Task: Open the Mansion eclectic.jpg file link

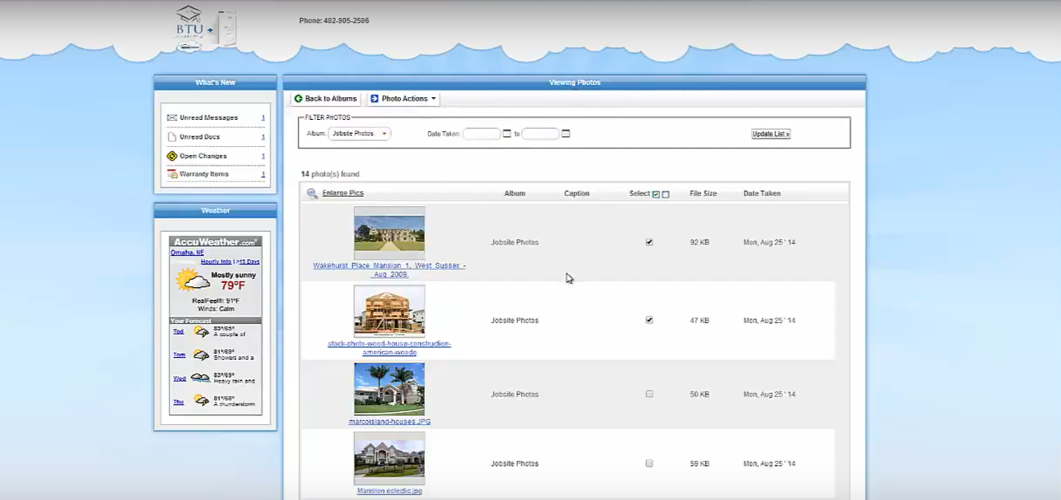Action: point(389,491)
